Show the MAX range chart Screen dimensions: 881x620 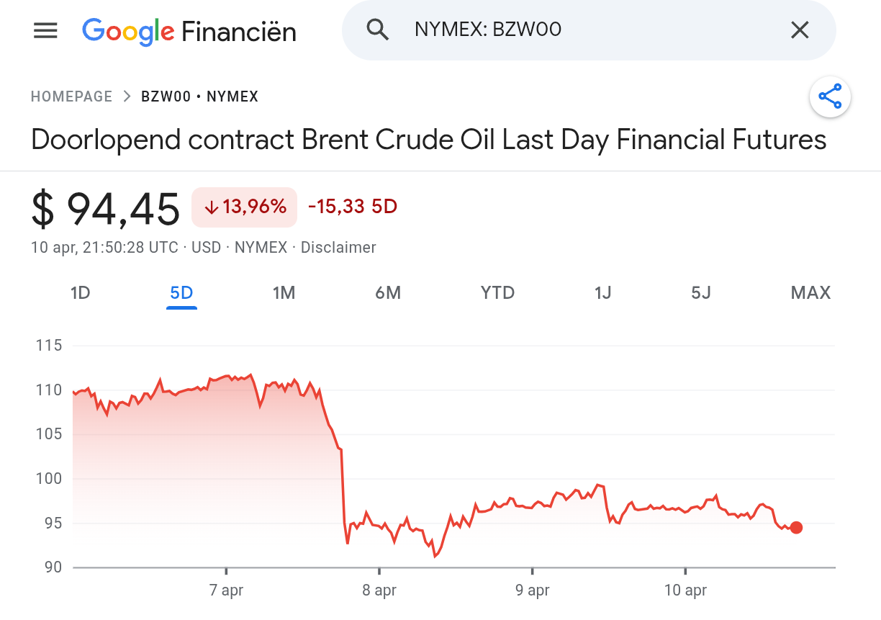tap(810, 293)
